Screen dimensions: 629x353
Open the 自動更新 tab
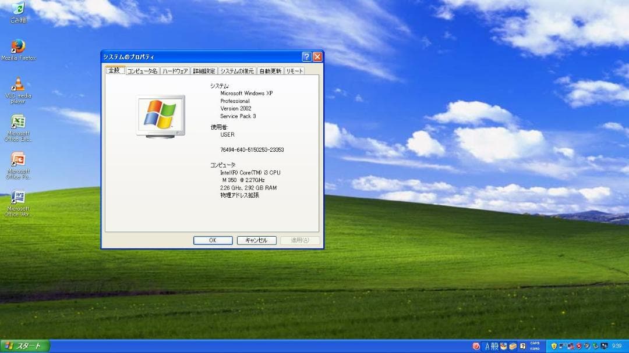(x=269, y=70)
